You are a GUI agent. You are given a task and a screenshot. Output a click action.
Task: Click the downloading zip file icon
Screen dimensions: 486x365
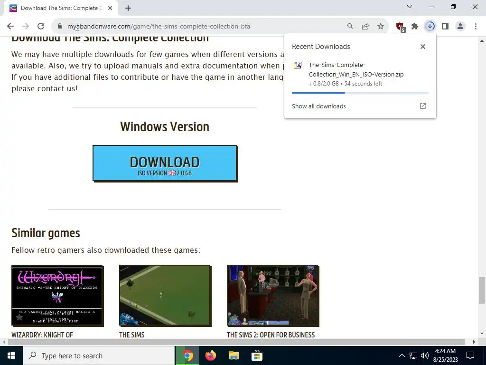(x=298, y=65)
